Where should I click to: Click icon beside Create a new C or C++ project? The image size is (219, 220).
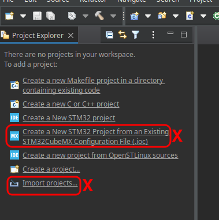[14, 104]
